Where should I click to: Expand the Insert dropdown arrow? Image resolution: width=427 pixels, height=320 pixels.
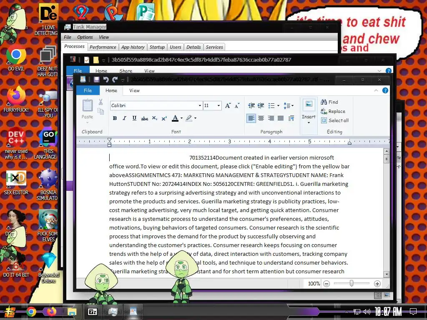click(x=309, y=123)
